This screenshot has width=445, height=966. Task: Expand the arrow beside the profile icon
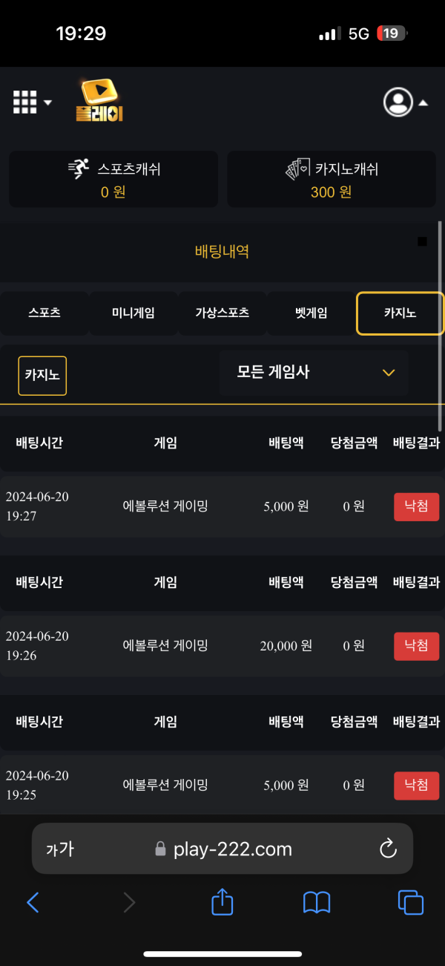423,103
